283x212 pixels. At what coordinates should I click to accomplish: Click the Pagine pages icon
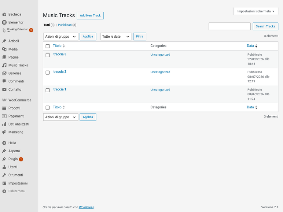click(x=4, y=57)
